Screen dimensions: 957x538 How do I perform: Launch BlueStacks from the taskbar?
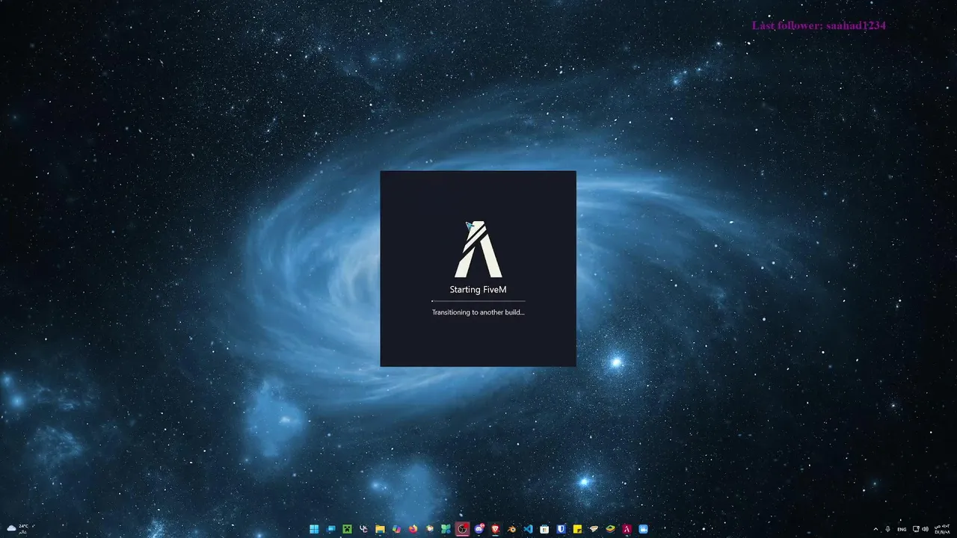click(610, 529)
